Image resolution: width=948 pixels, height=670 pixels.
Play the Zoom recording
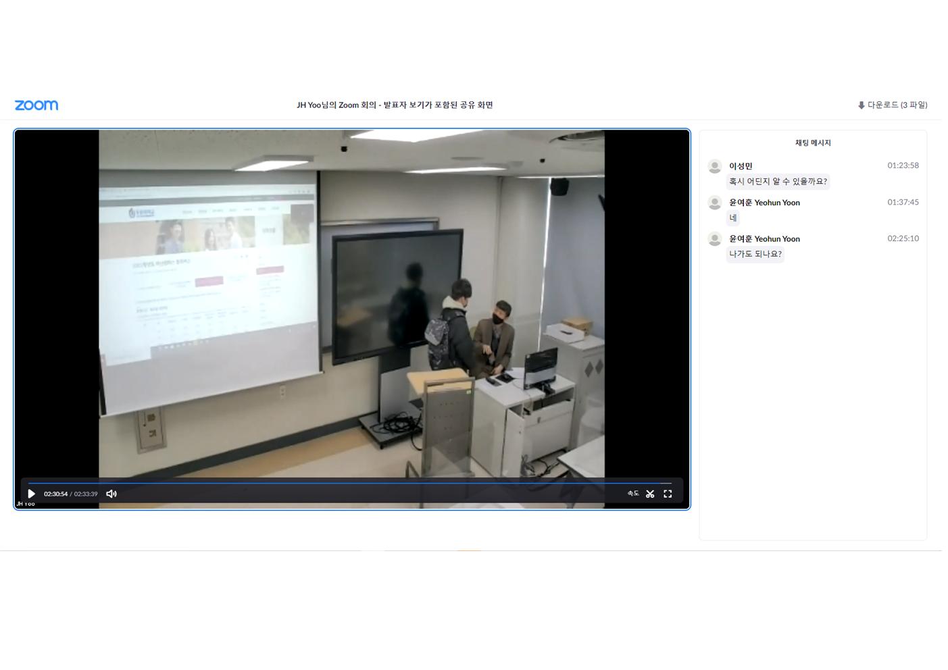click(31, 494)
